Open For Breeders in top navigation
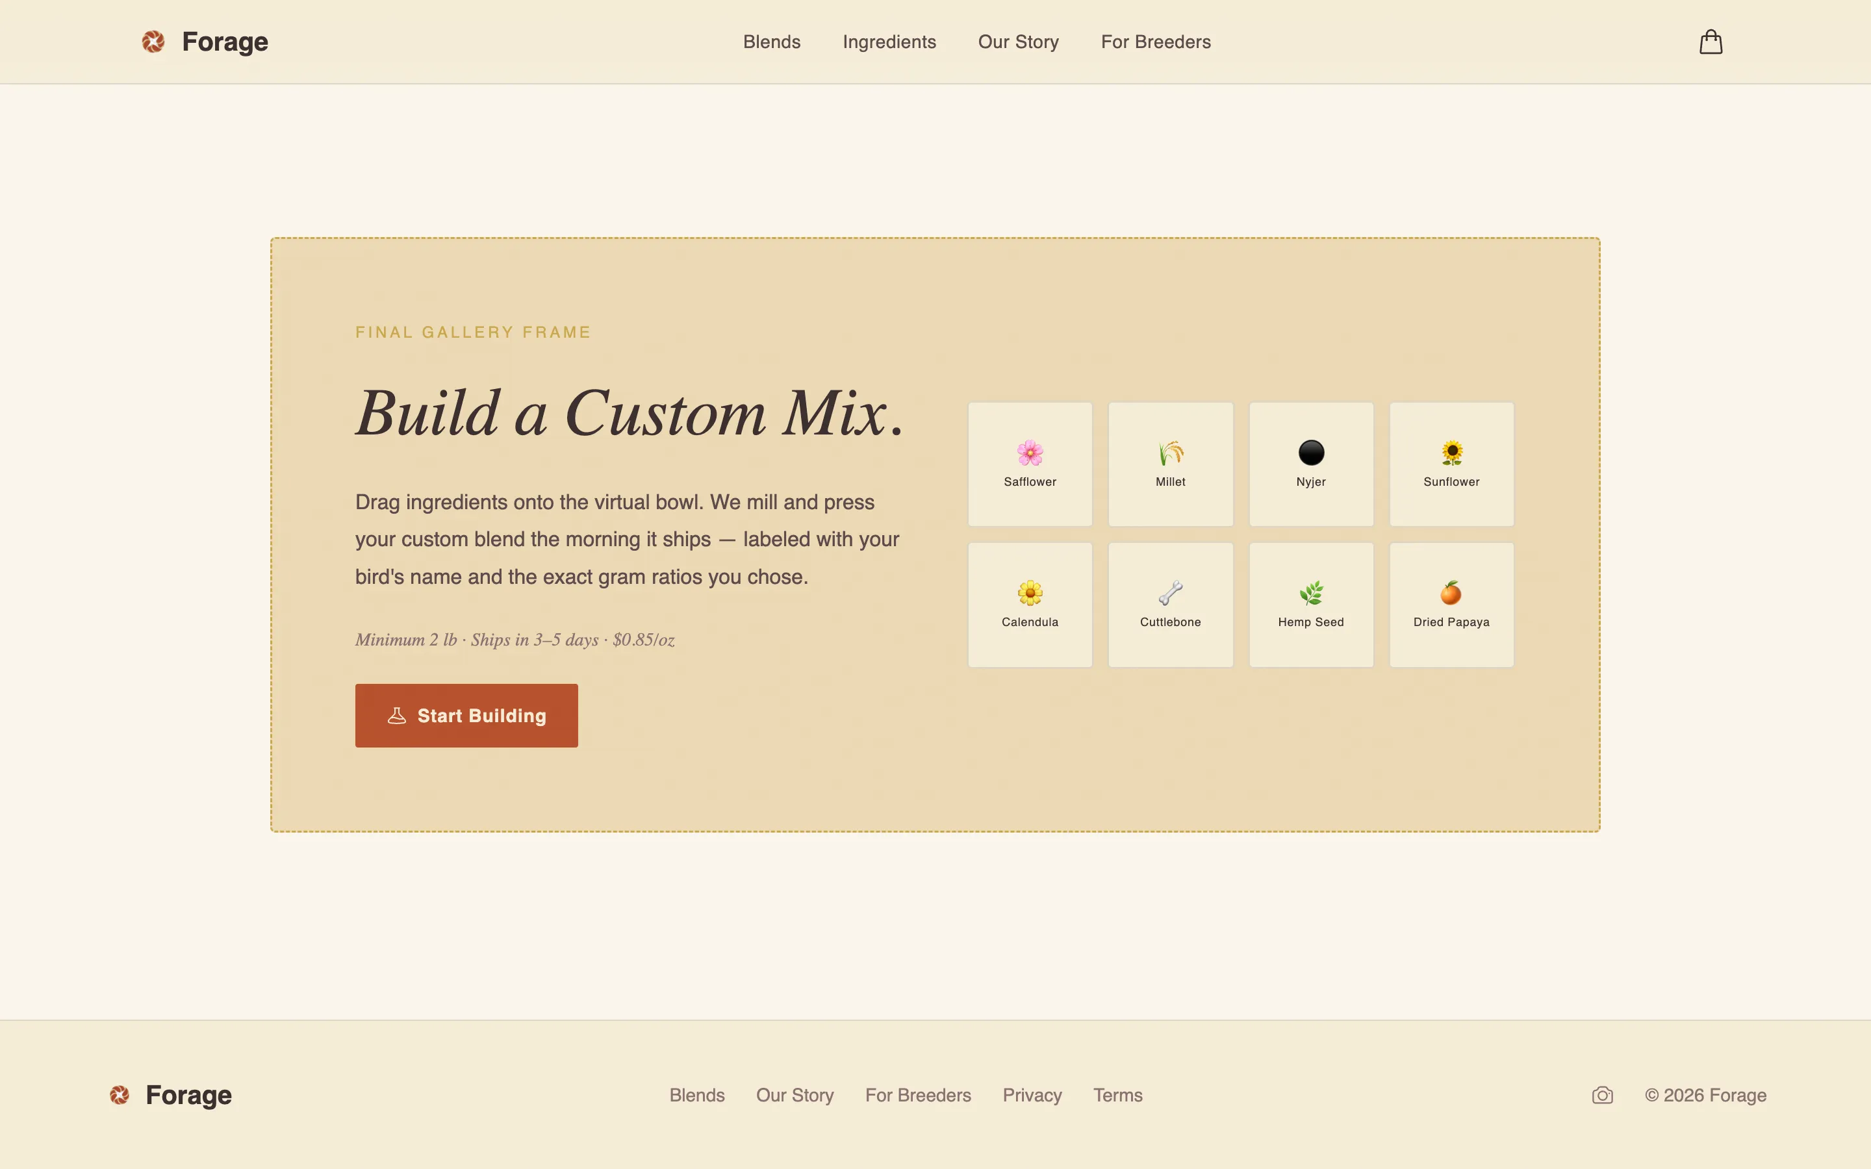Image resolution: width=1871 pixels, height=1169 pixels. (x=1156, y=42)
